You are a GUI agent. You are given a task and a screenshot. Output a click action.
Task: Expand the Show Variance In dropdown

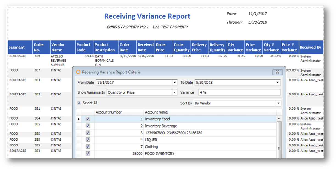[x=175, y=93]
